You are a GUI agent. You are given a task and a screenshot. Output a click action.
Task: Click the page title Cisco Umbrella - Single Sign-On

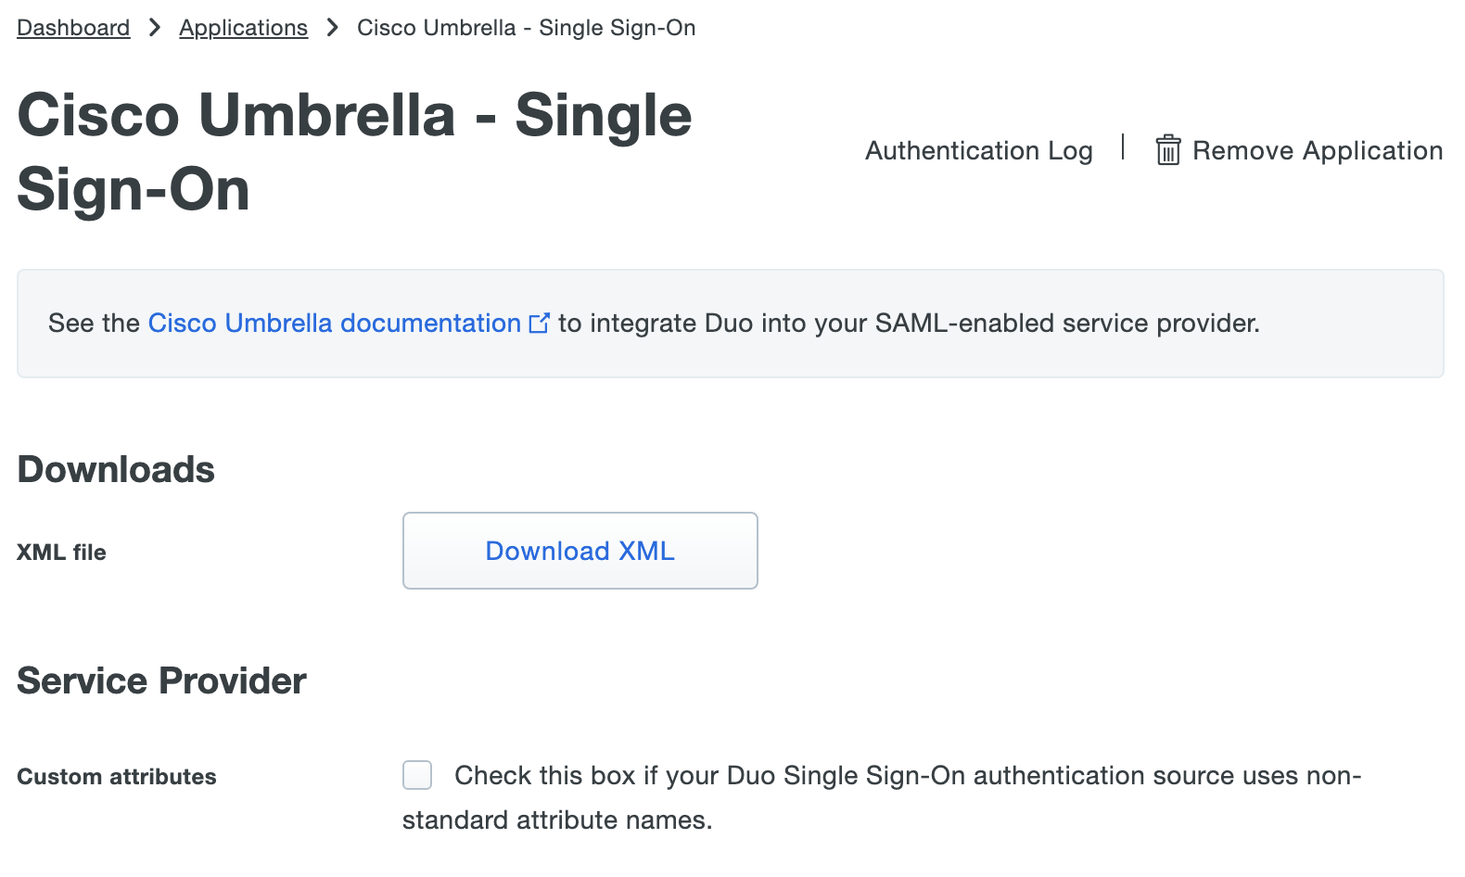point(355,153)
